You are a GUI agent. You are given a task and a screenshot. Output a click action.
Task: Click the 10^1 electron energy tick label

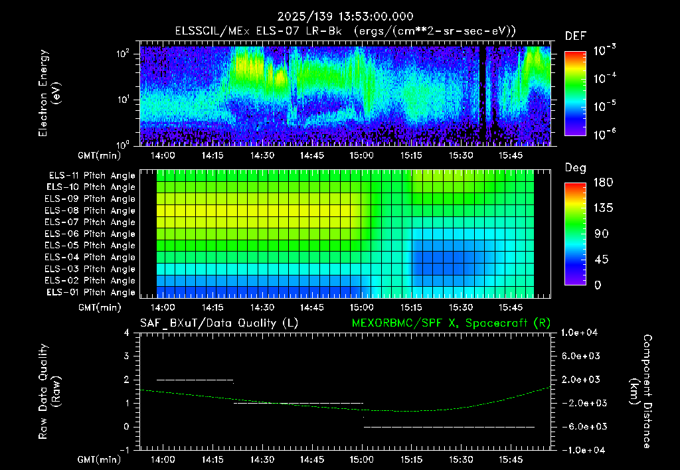coord(123,100)
